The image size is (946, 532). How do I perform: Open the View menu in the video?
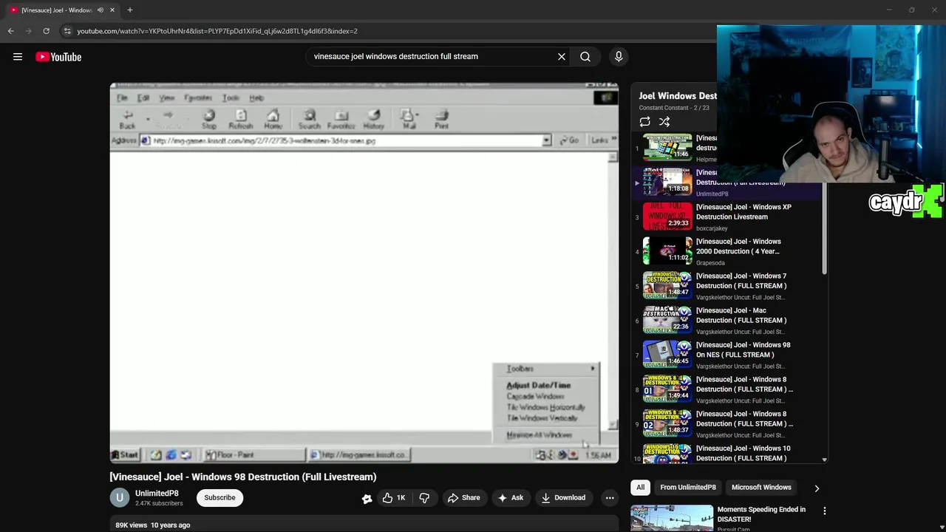pyautogui.click(x=167, y=98)
